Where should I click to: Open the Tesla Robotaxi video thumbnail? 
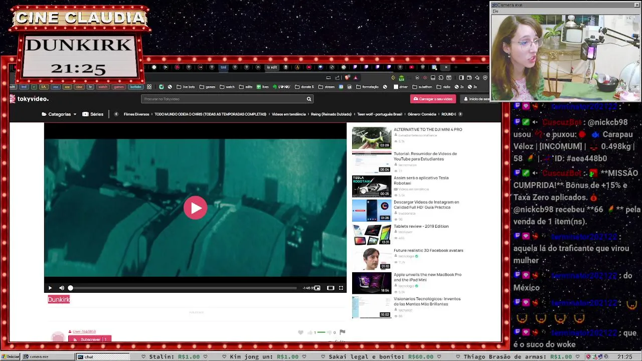[371, 186]
